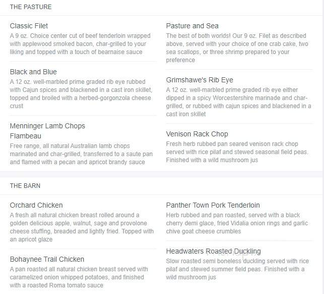The height and width of the screenshot is (294, 324).
Task: Open the Classic Filet menu item
Action: pyautogui.click(x=29, y=26)
